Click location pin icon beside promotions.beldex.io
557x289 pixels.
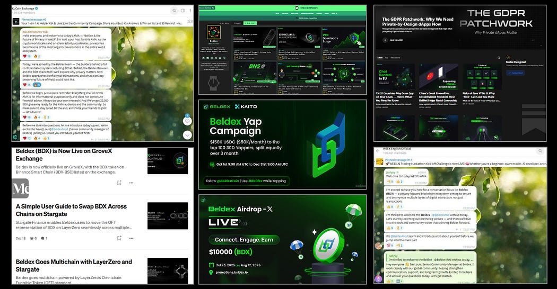pyautogui.click(x=211, y=273)
